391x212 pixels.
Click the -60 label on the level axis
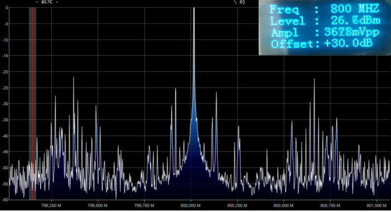(x=5, y=200)
